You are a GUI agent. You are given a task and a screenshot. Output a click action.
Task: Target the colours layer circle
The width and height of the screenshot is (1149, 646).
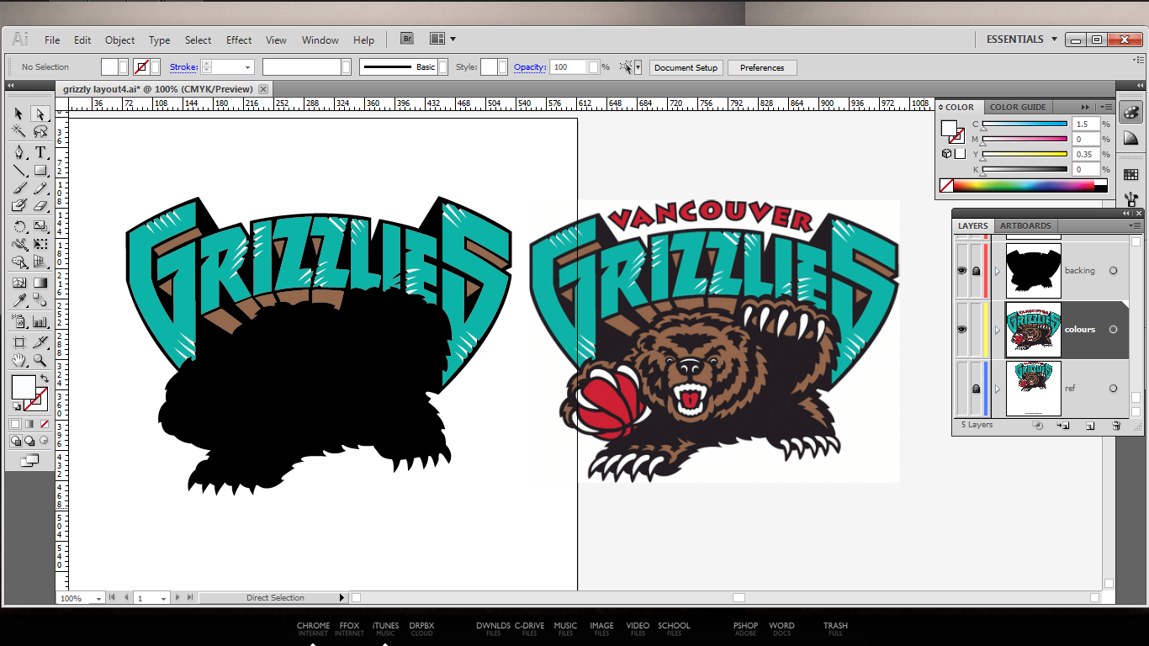click(x=1113, y=329)
